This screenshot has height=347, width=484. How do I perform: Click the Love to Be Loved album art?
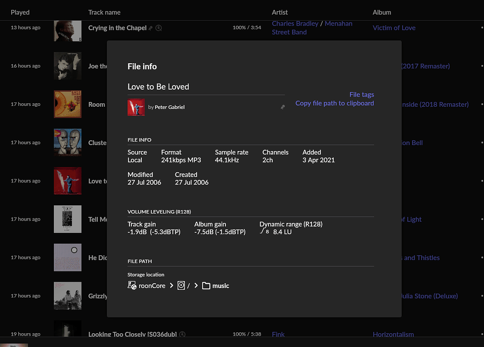tap(136, 107)
